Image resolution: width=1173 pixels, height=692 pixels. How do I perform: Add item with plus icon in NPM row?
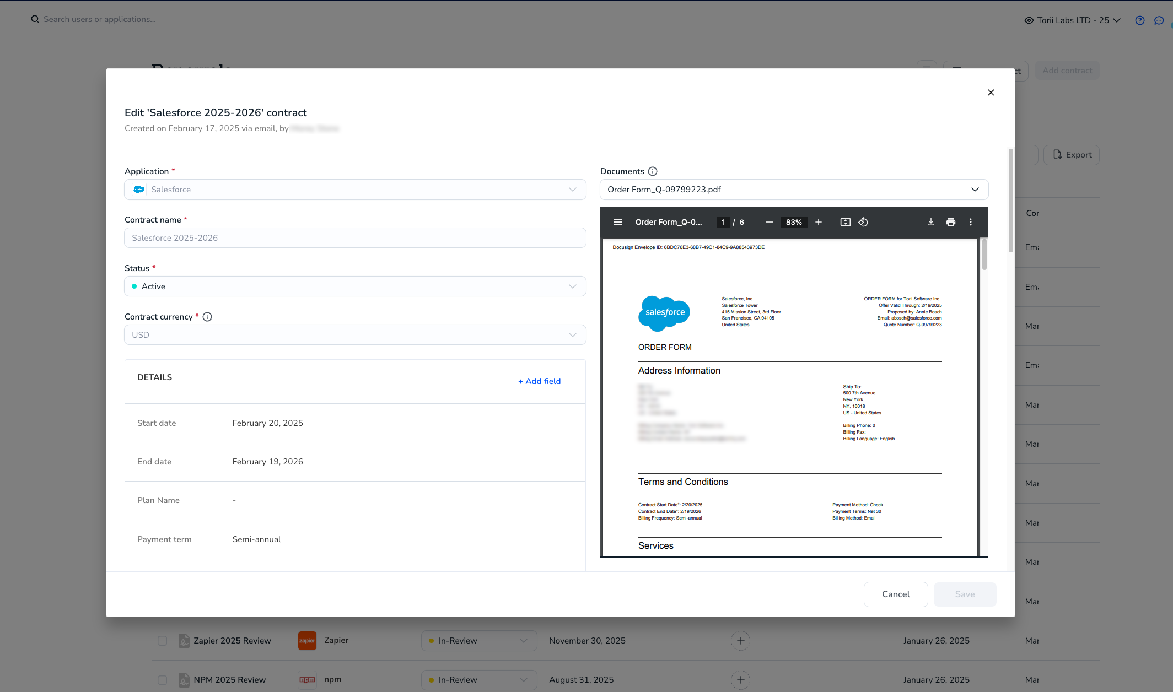coord(741,680)
